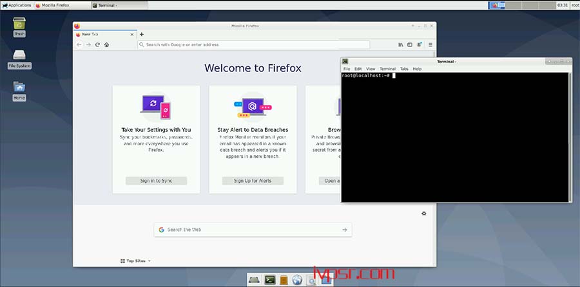Open the Terminal Help menu
The image size is (580, 287).
pos(417,69)
